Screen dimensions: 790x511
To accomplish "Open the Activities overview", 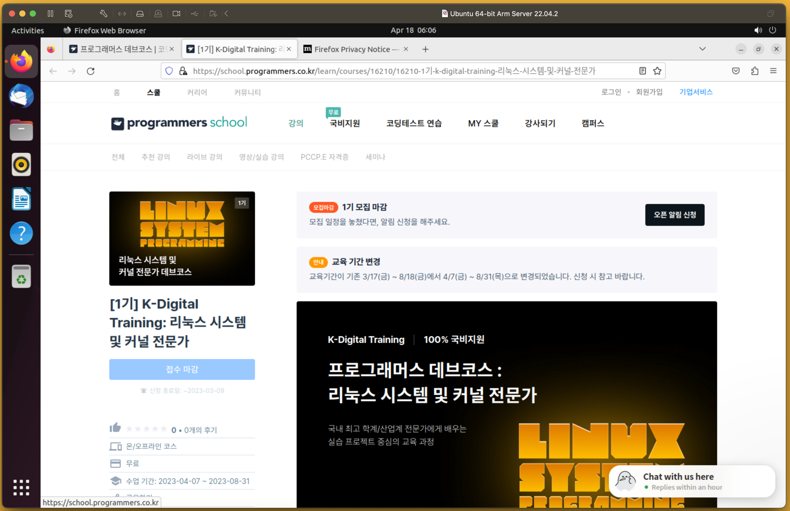I will coord(28,30).
